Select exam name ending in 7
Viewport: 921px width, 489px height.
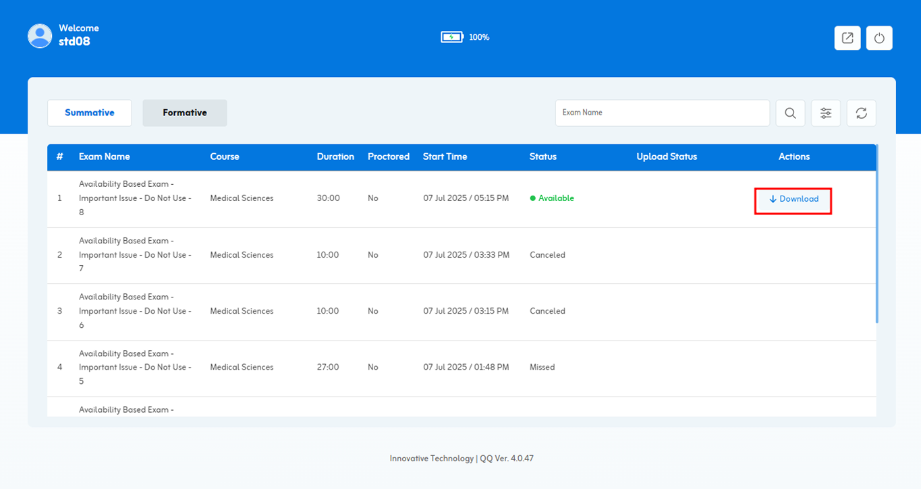[x=135, y=255]
